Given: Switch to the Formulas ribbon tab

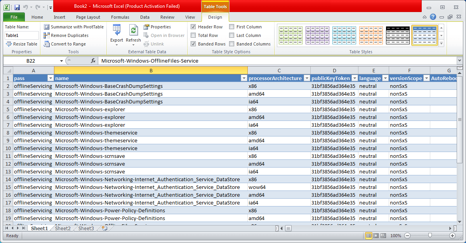Looking at the screenshot, I should pos(120,17).
